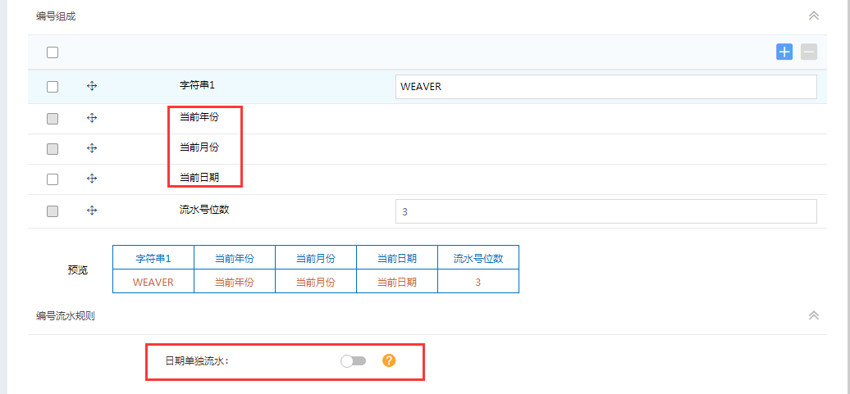Click the gray minus remove row icon
The height and width of the screenshot is (394, 850).
[x=809, y=52]
